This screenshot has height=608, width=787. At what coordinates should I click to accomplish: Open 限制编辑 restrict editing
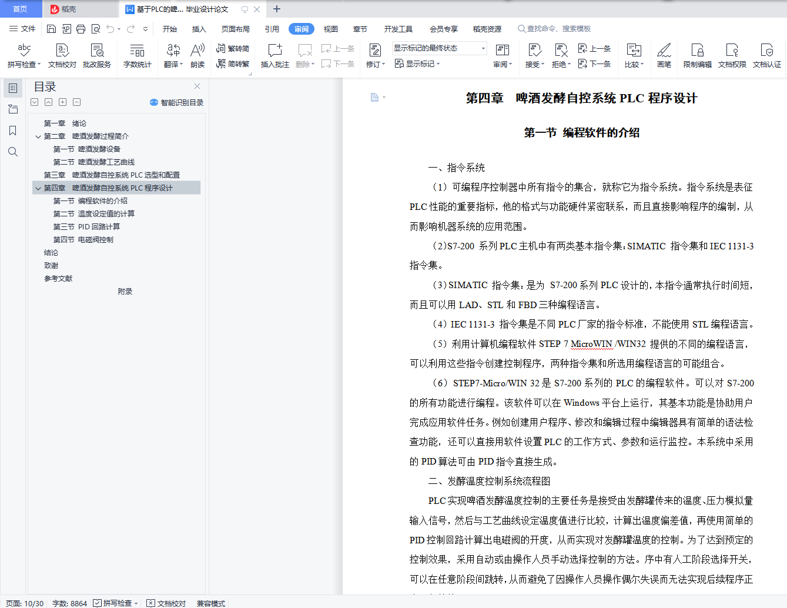click(698, 56)
